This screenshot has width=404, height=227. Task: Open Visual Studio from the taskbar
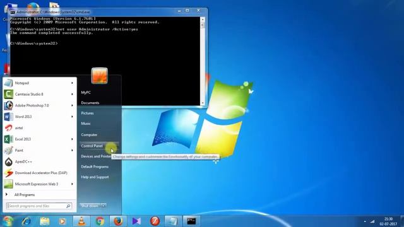point(136,221)
